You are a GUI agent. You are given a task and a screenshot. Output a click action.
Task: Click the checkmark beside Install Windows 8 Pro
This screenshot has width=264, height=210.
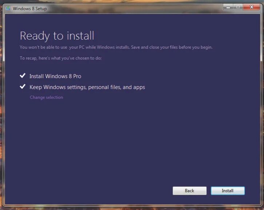point(23,76)
